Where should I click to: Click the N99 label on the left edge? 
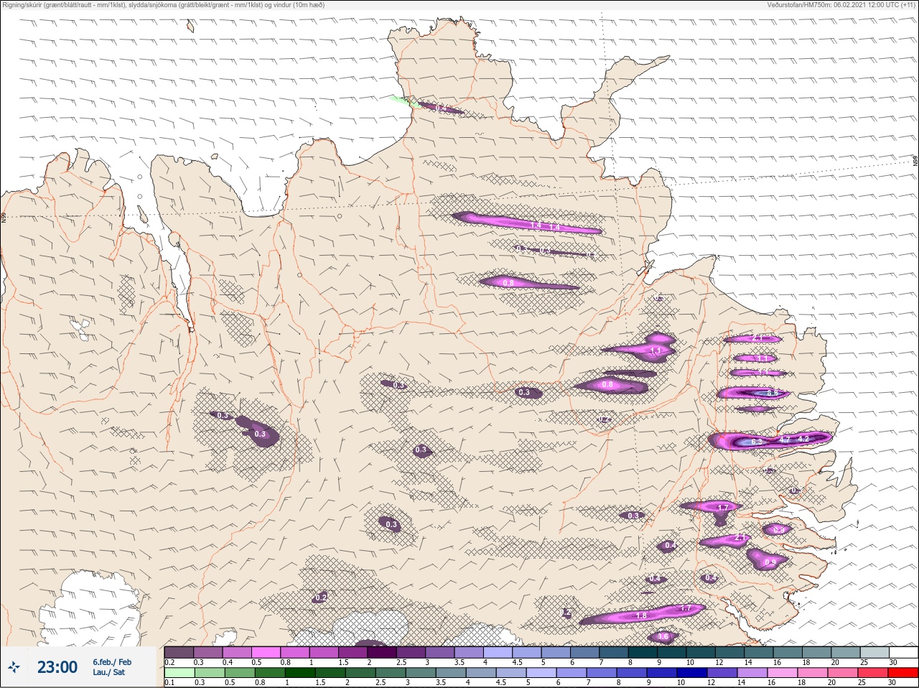pyautogui.click(x=3, y=216)
